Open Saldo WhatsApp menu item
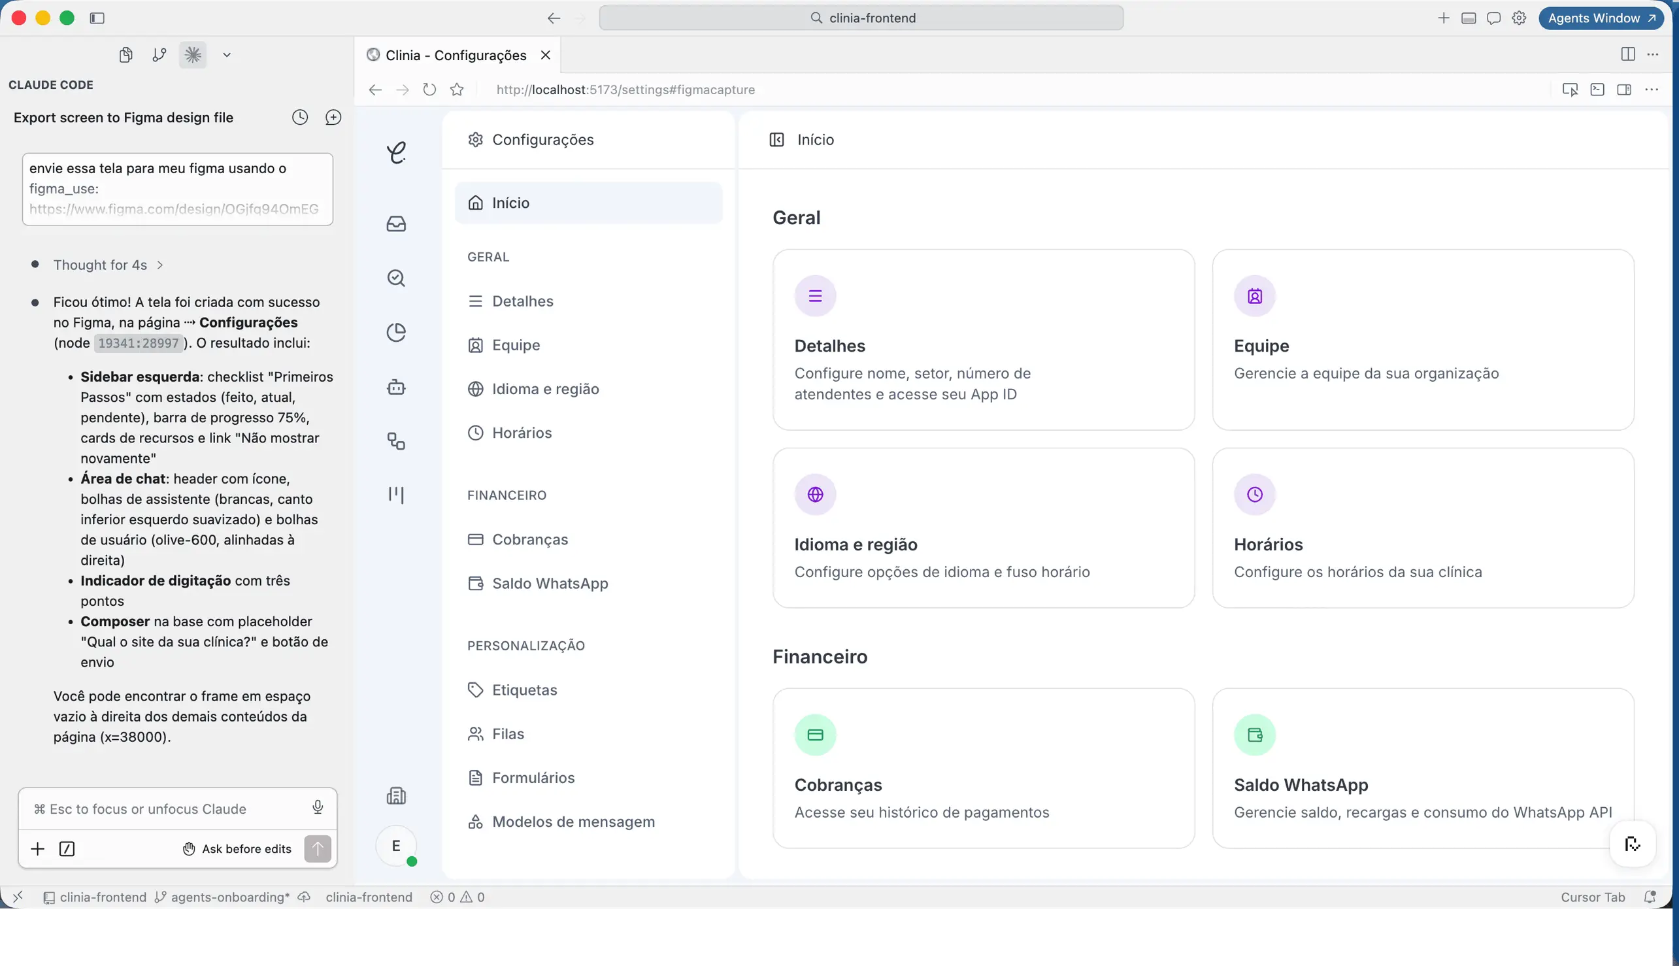 pos(588,583)
